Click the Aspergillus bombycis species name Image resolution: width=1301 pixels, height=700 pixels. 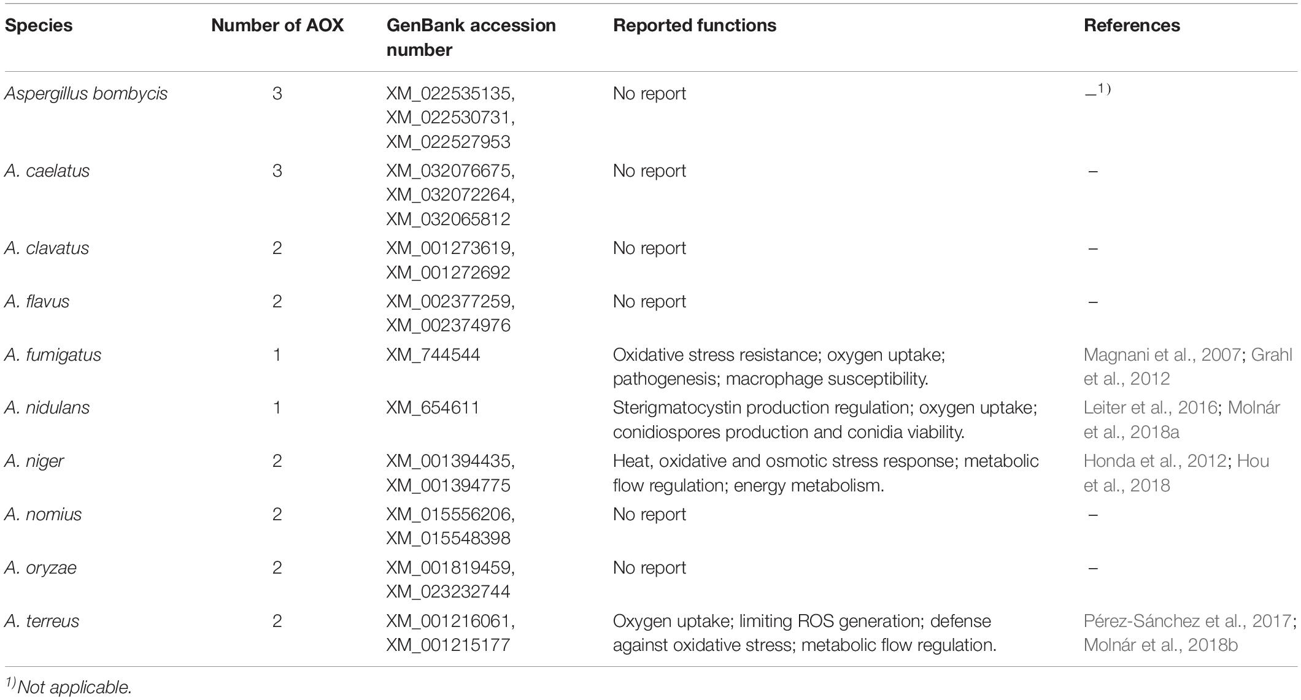(86, 94)
